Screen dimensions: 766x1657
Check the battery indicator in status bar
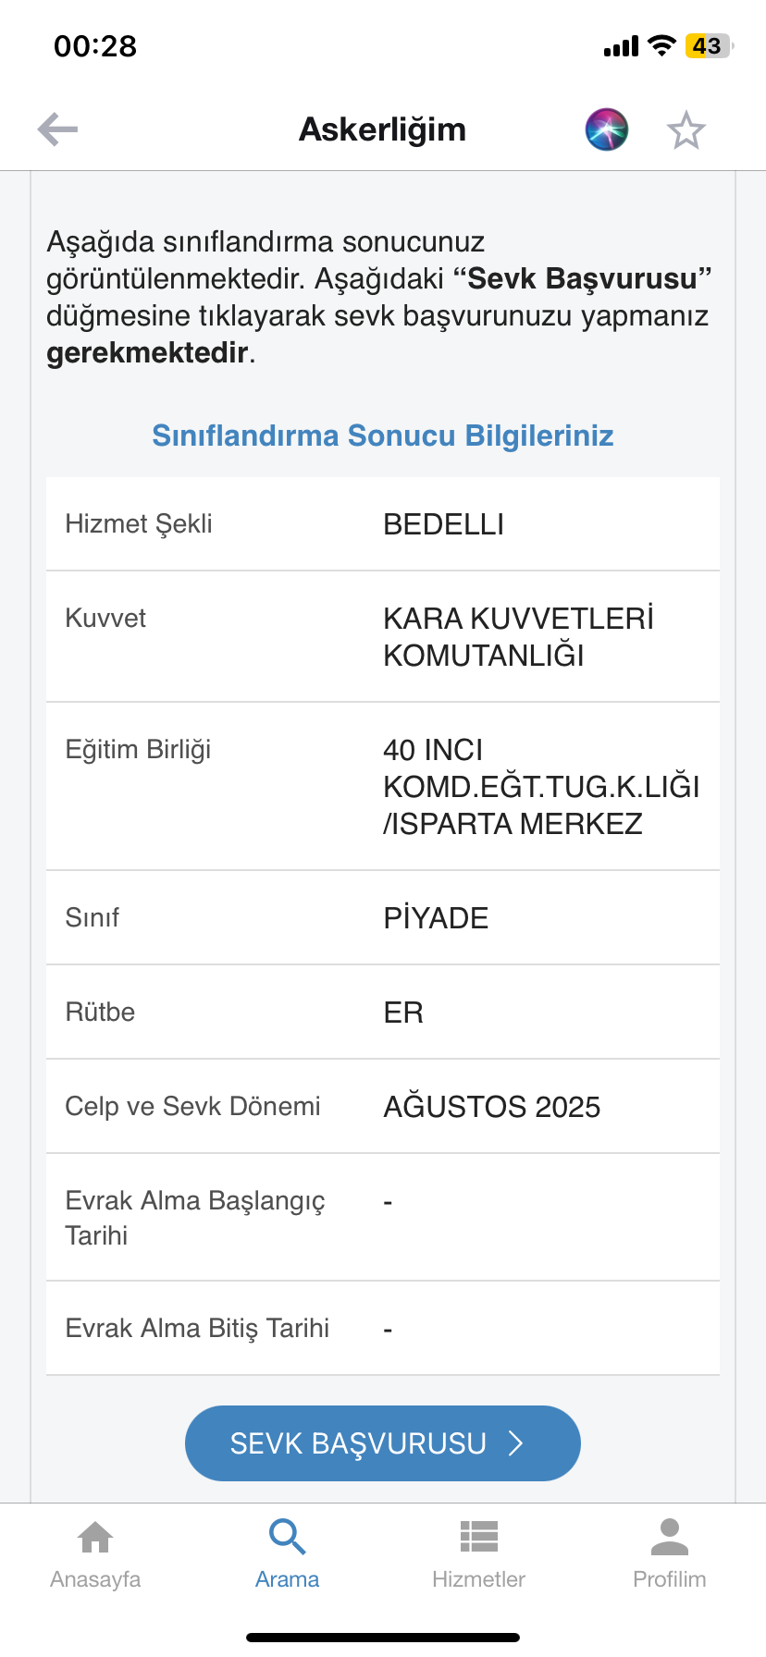[710, 45]
